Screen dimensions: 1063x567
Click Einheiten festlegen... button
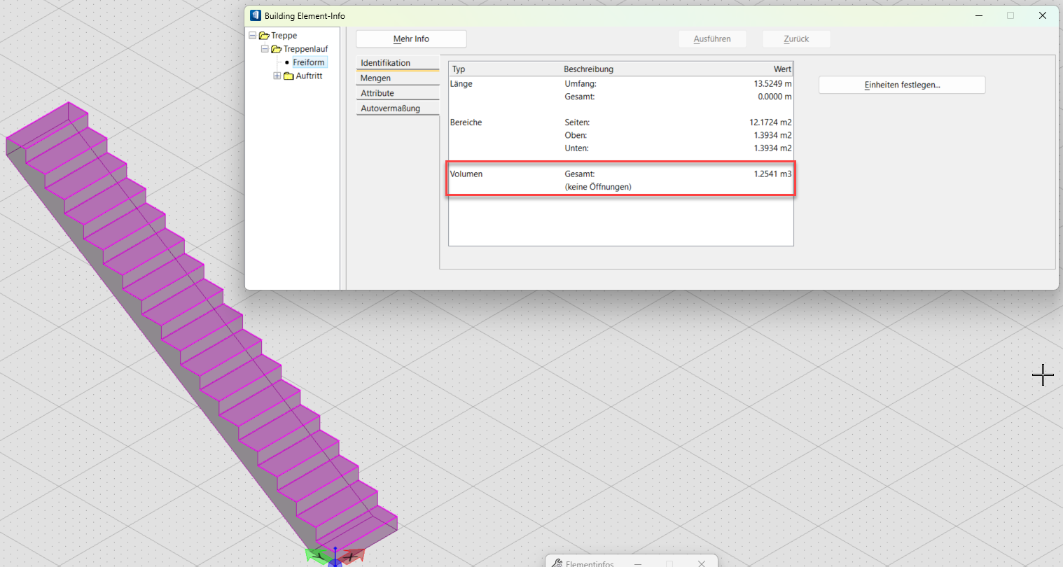tap(902, 85)
